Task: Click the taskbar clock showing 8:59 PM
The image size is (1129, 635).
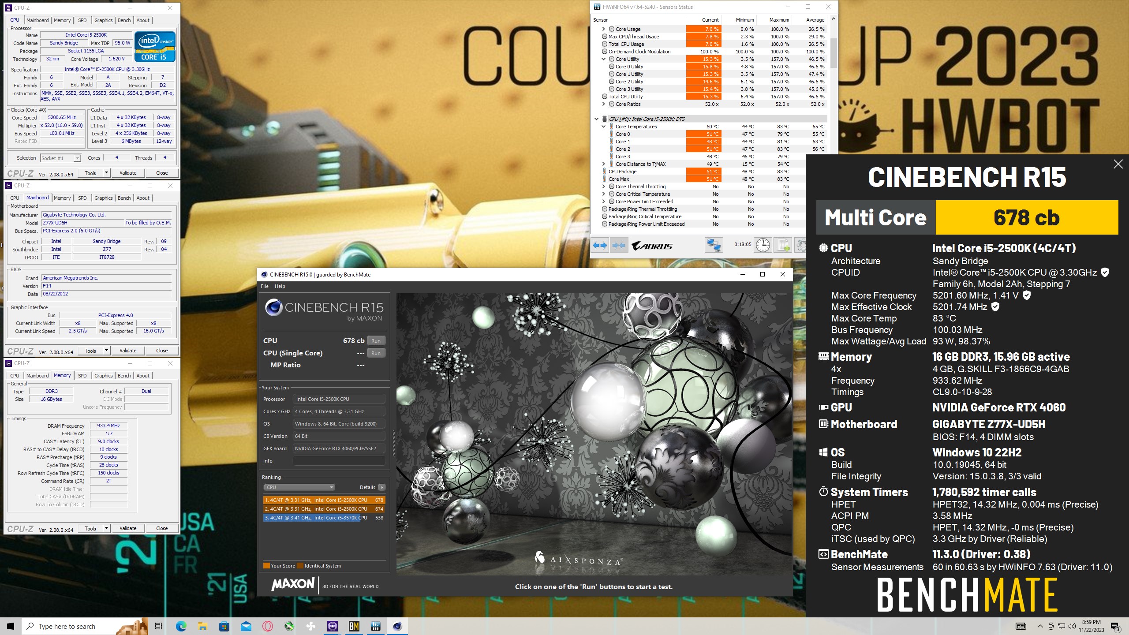Action: pos(1091,626)
